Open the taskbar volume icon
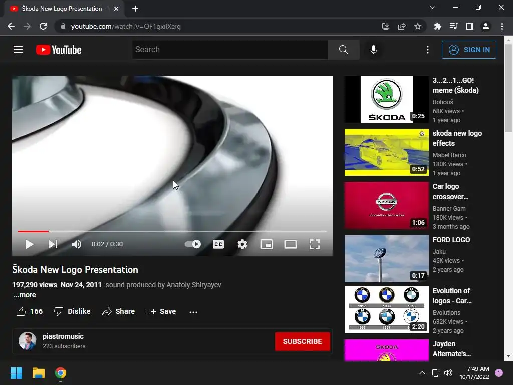The image size is (513, 385). click(448, 373)
